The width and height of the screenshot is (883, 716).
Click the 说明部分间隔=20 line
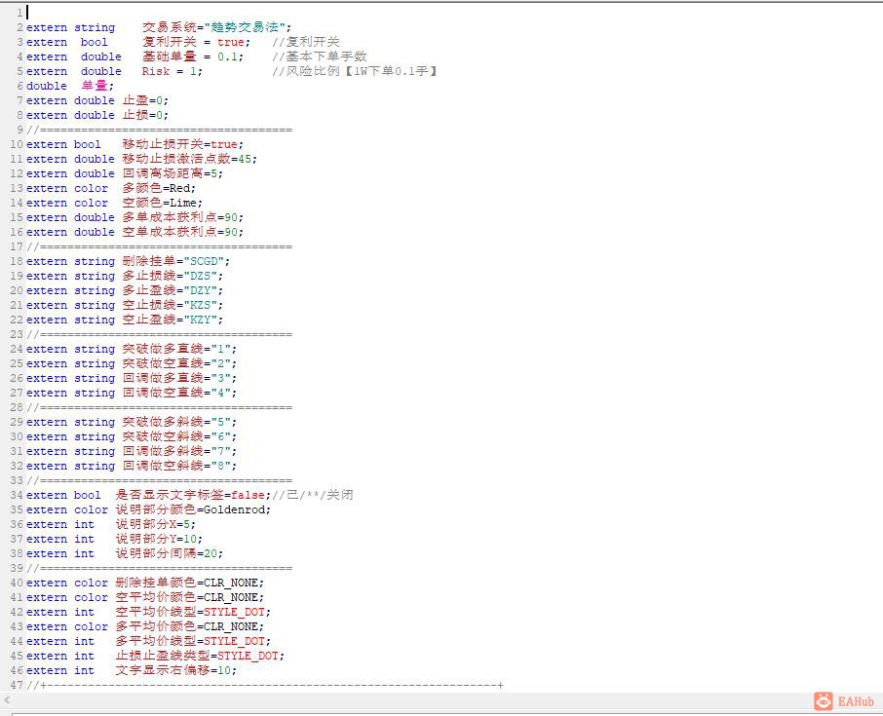click(x=125, y=554)
